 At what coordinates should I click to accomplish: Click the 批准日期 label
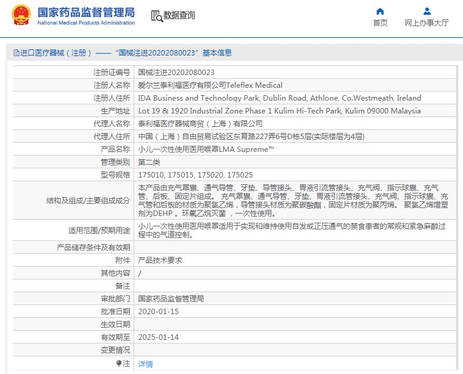tap(115, 312)
